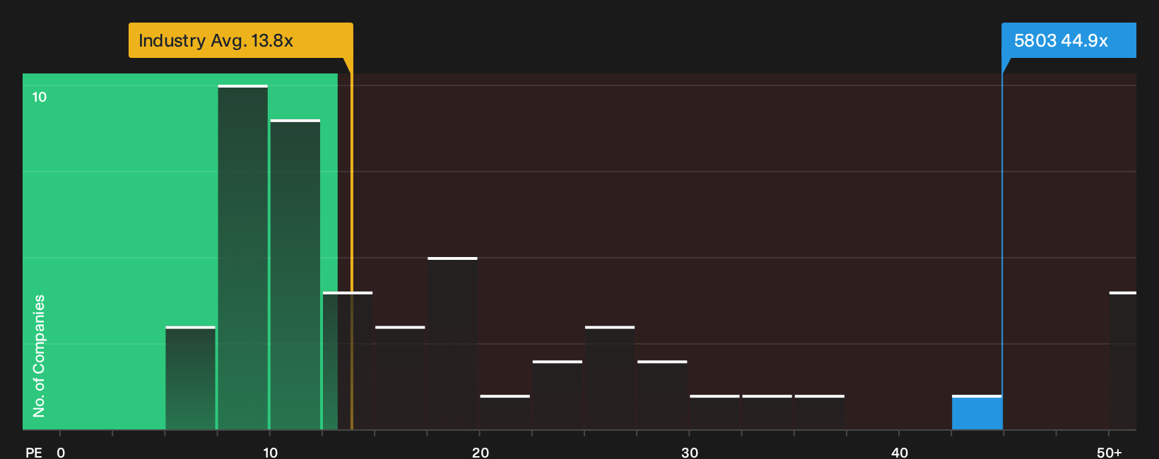Click the tallest histogram bar at 10 companies

[243, 257]
